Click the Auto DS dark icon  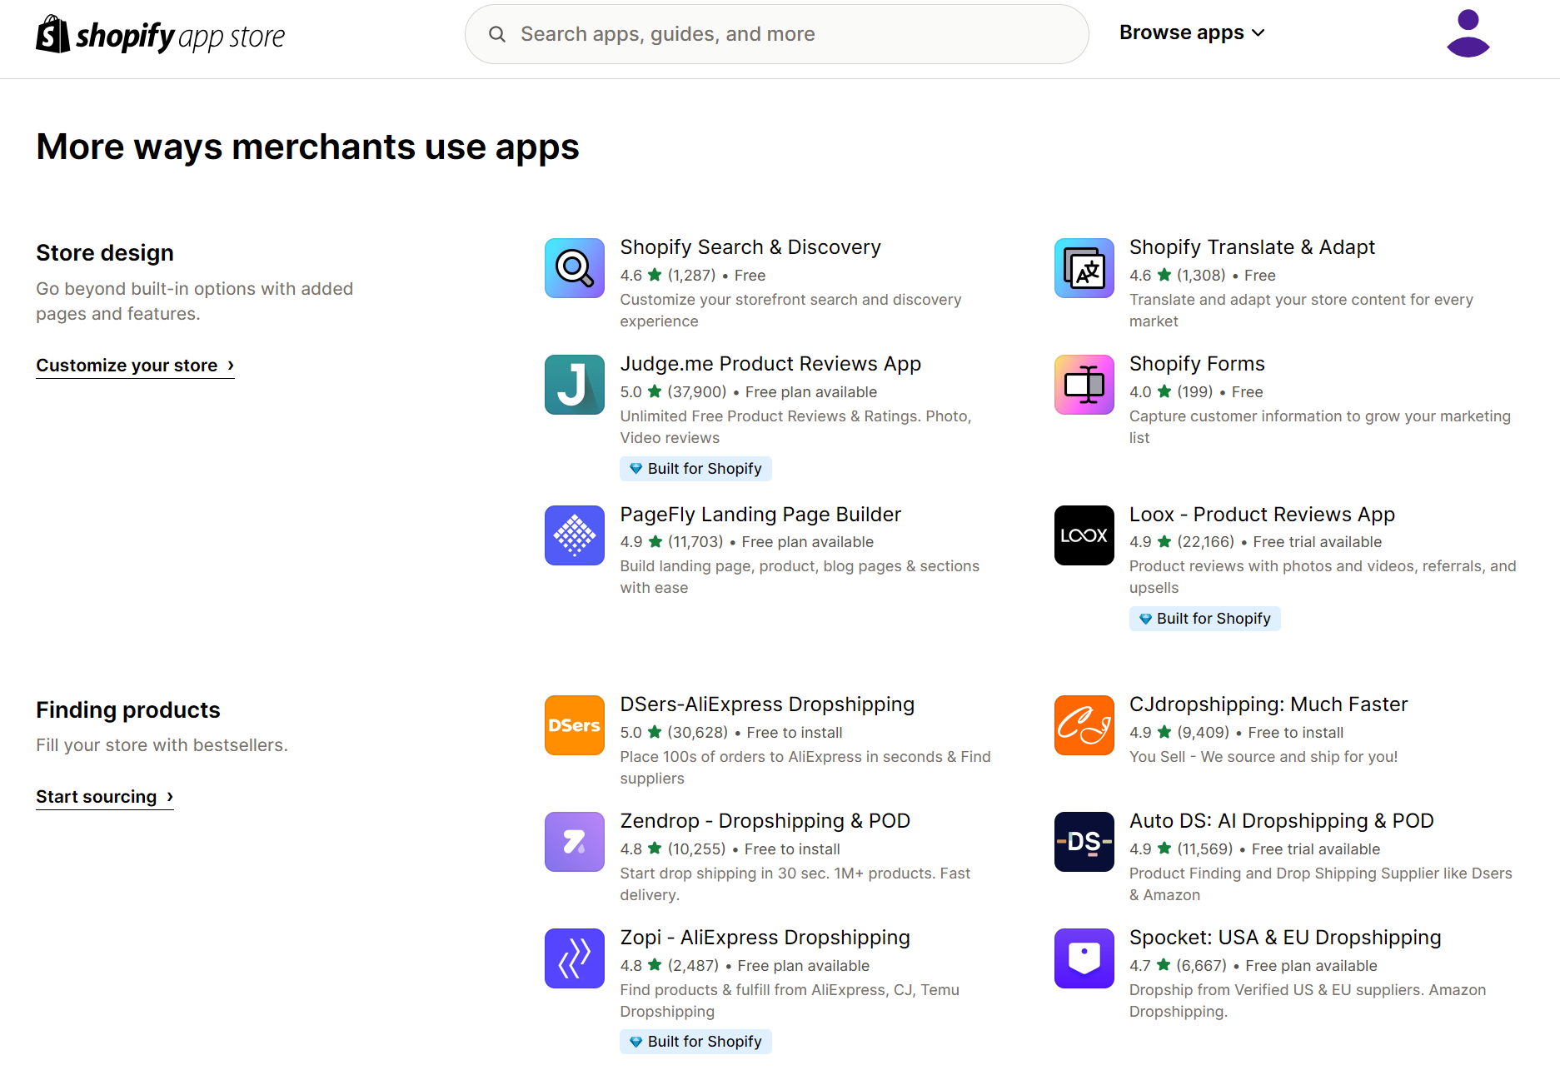1084,842
